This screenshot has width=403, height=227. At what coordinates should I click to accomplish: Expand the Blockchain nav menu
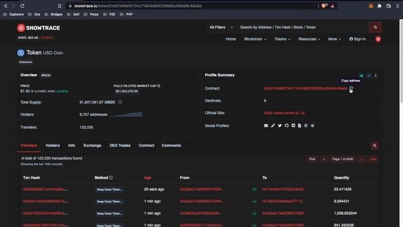(x=255, y=39)
